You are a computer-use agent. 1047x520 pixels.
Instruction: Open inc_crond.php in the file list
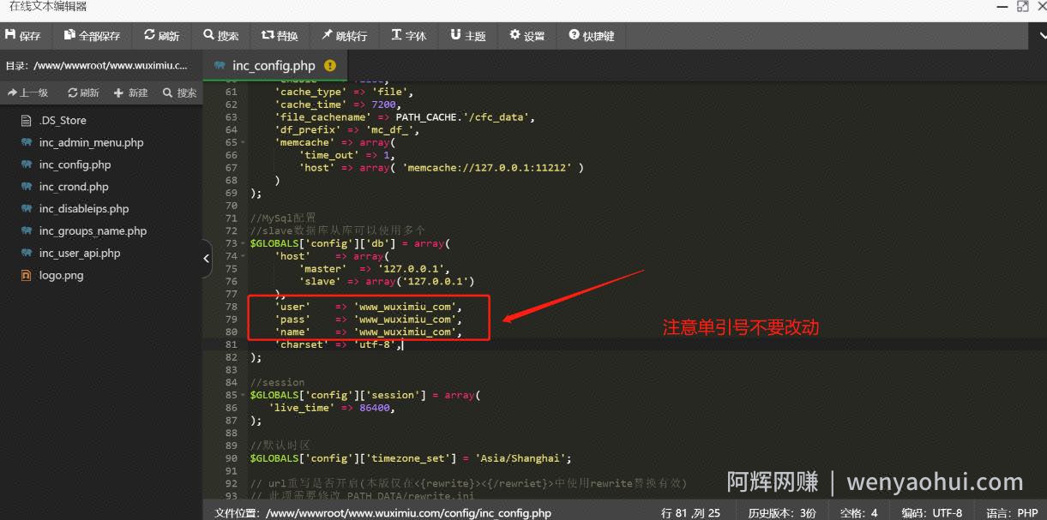tap(74, 187)
